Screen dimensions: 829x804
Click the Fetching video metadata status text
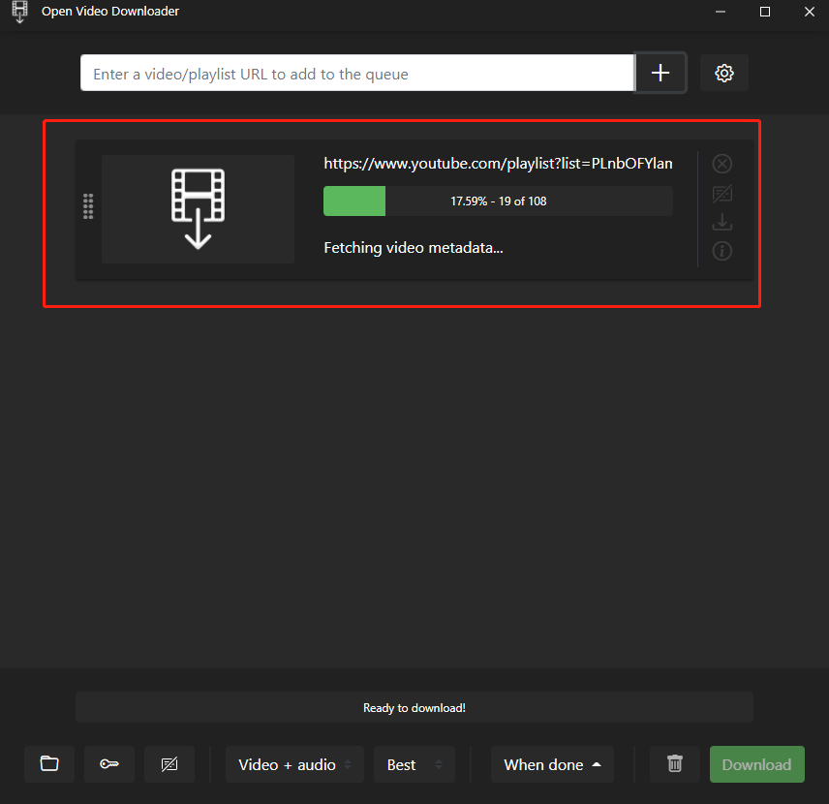(414, 248)
